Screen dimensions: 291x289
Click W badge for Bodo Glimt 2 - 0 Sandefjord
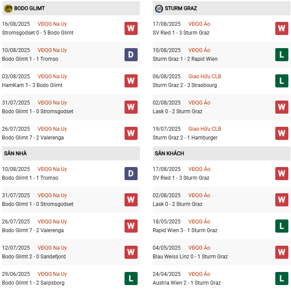click(x=131, y=252)
